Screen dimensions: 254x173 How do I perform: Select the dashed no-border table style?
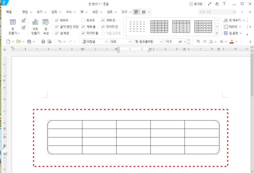[x=137, y=27]
